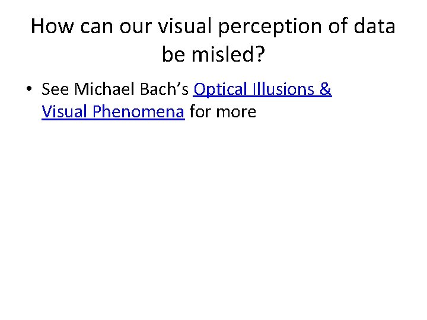Click the word "See" in the bullet

[x=56, y=89]
